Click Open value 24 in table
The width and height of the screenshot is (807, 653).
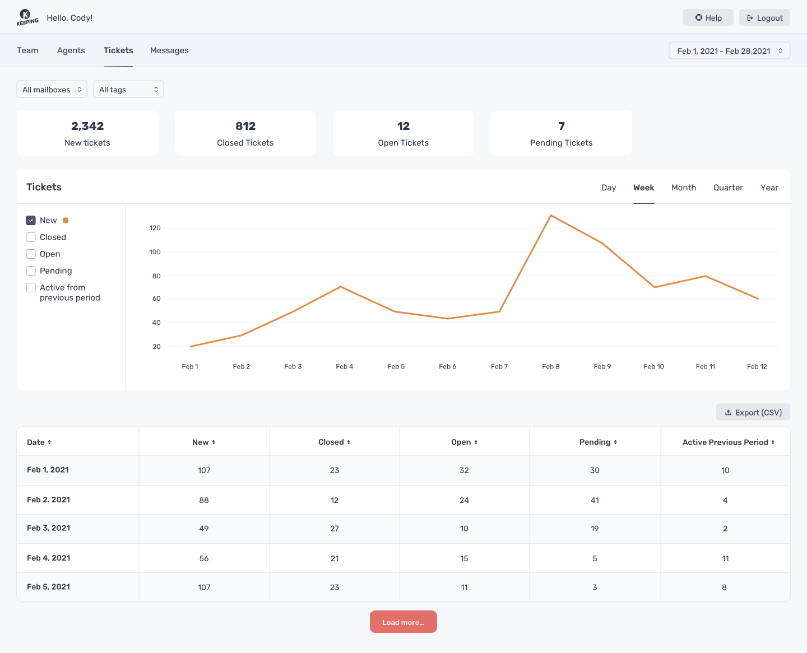pyautogui.click(x=464, y=500)
